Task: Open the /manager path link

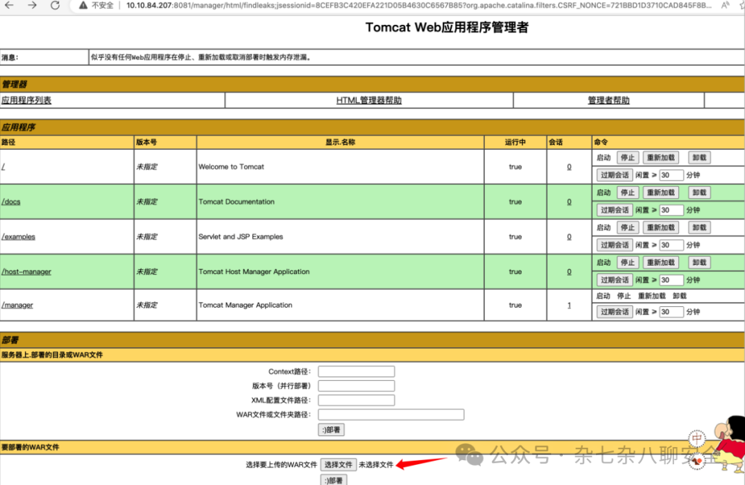Action: coord(17,305)
